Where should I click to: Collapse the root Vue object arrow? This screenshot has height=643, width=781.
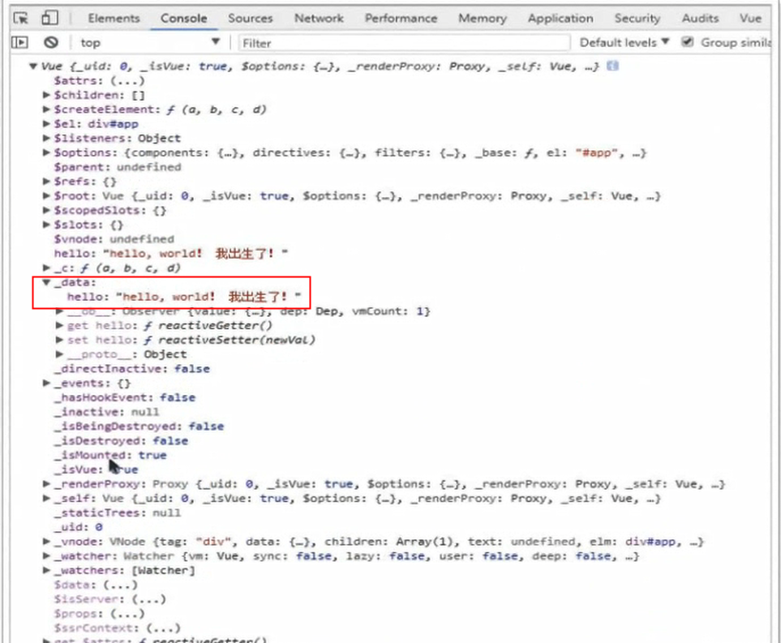33,66
